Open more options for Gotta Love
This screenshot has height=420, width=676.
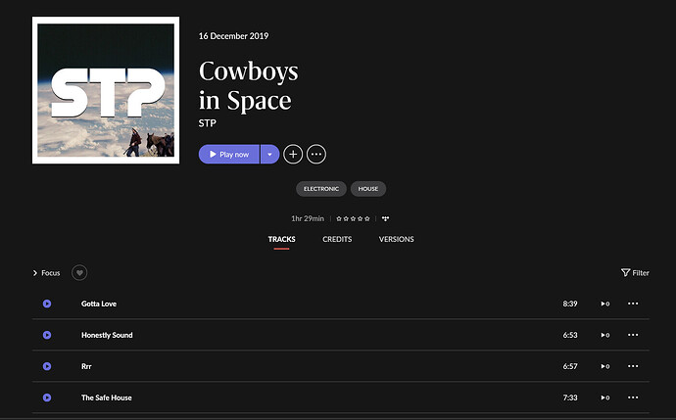[x=633, y=303]
